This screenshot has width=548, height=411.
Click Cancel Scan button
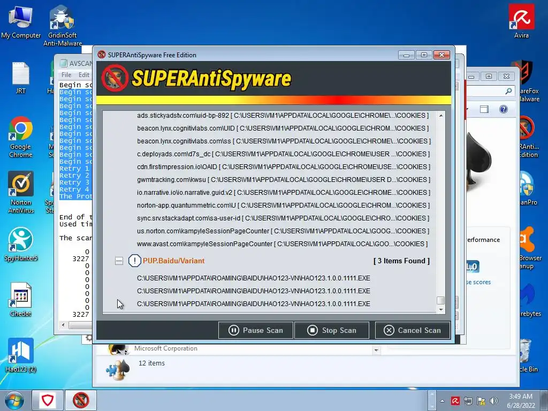(x=413, y=330)
